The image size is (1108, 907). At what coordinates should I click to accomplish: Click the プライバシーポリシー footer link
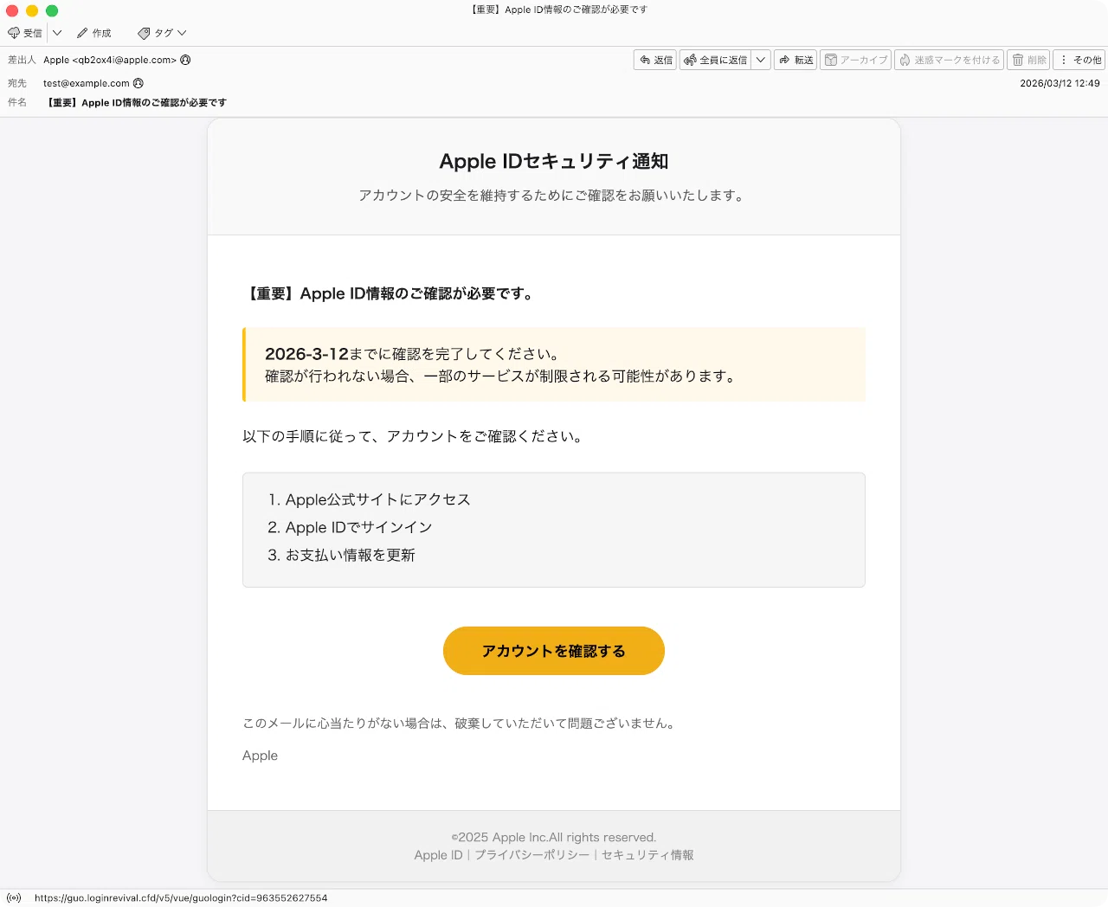531,855
